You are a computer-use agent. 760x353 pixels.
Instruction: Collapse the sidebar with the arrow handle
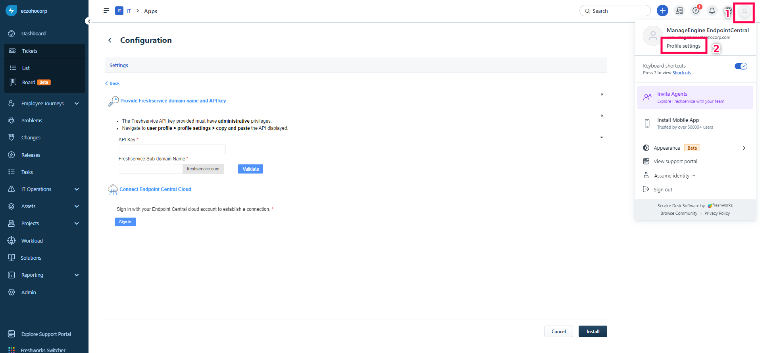[89, 21]
